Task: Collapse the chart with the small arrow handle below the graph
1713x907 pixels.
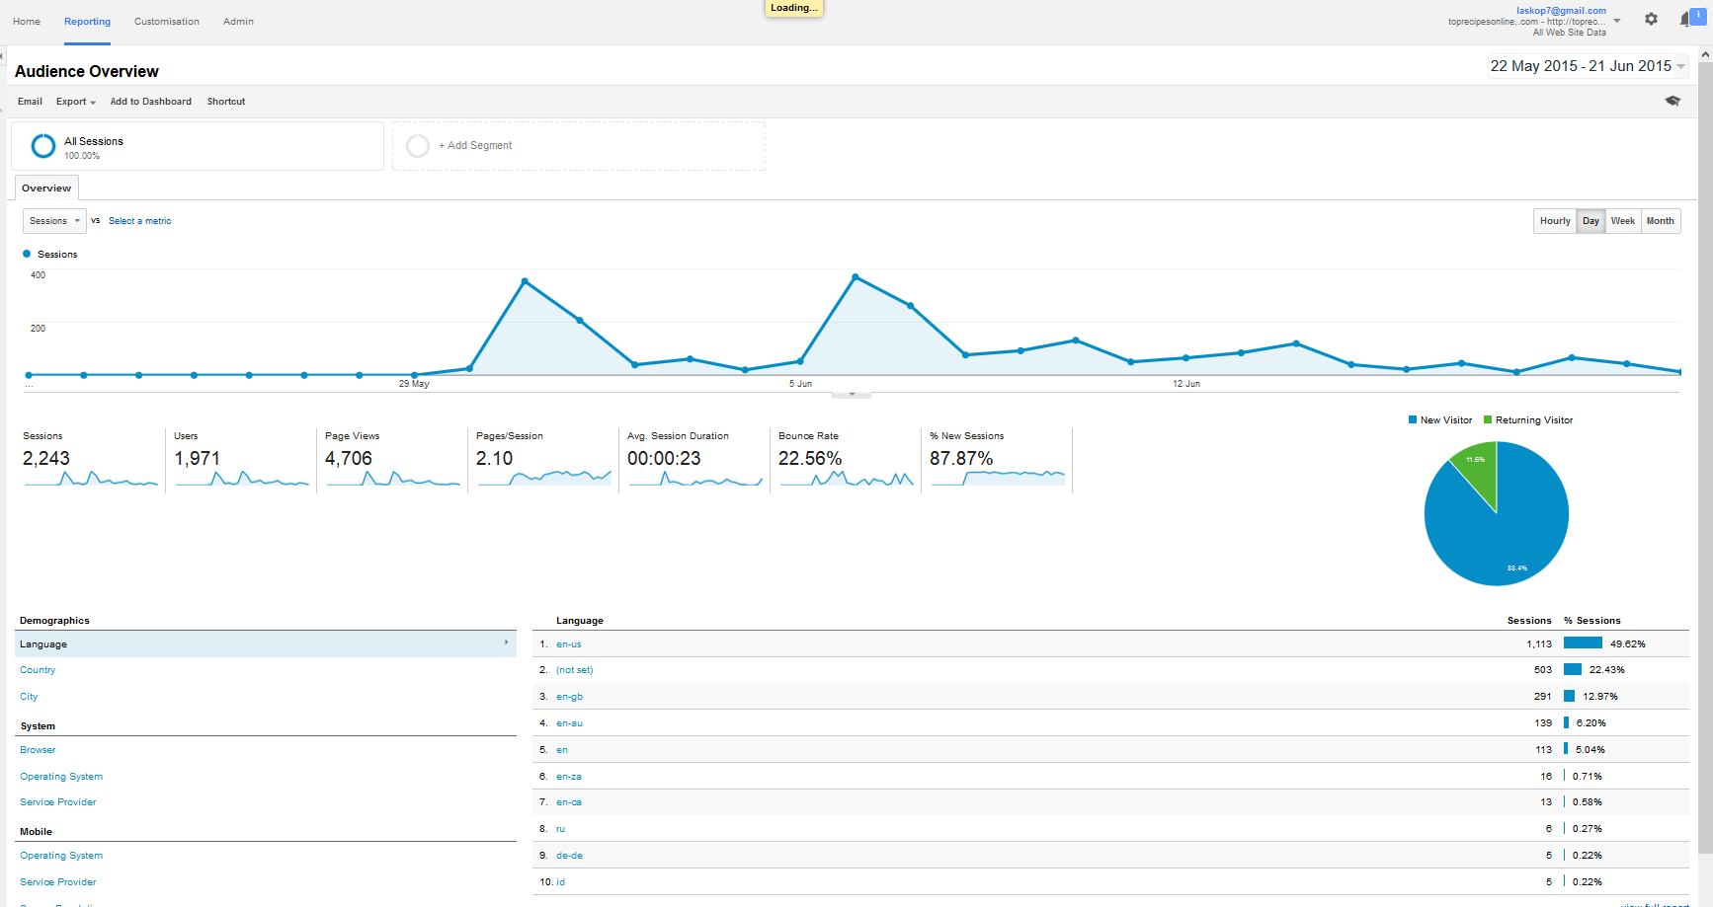Action: pyautogui.click(x=852, y=394)
